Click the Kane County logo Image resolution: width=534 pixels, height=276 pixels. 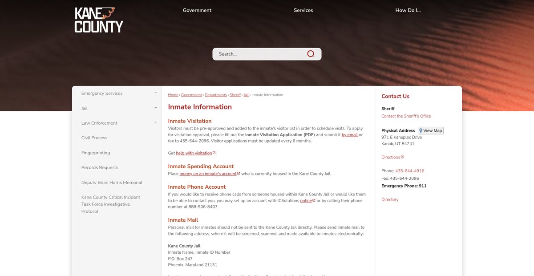99,20
